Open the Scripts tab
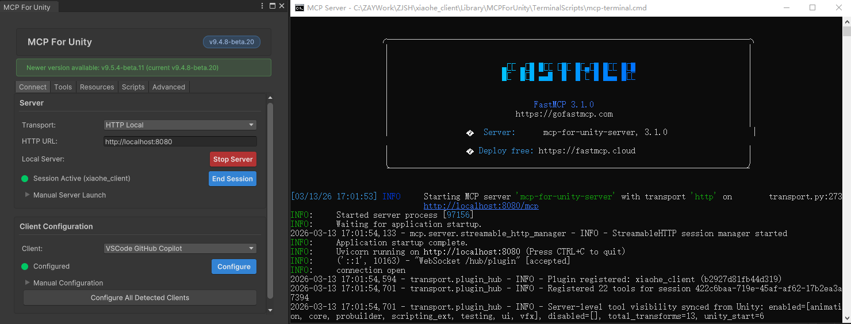Image resolution: width=851 pixels, height=324 pixels. [x=133, y=87]
